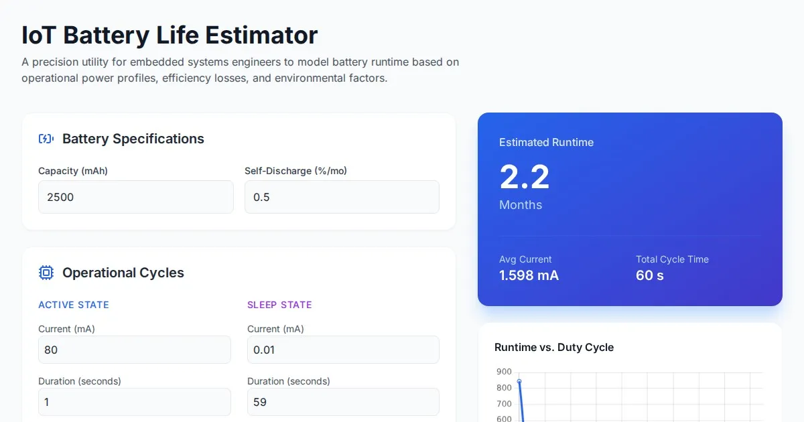Click the ACTIVE STATE column label

73,305
